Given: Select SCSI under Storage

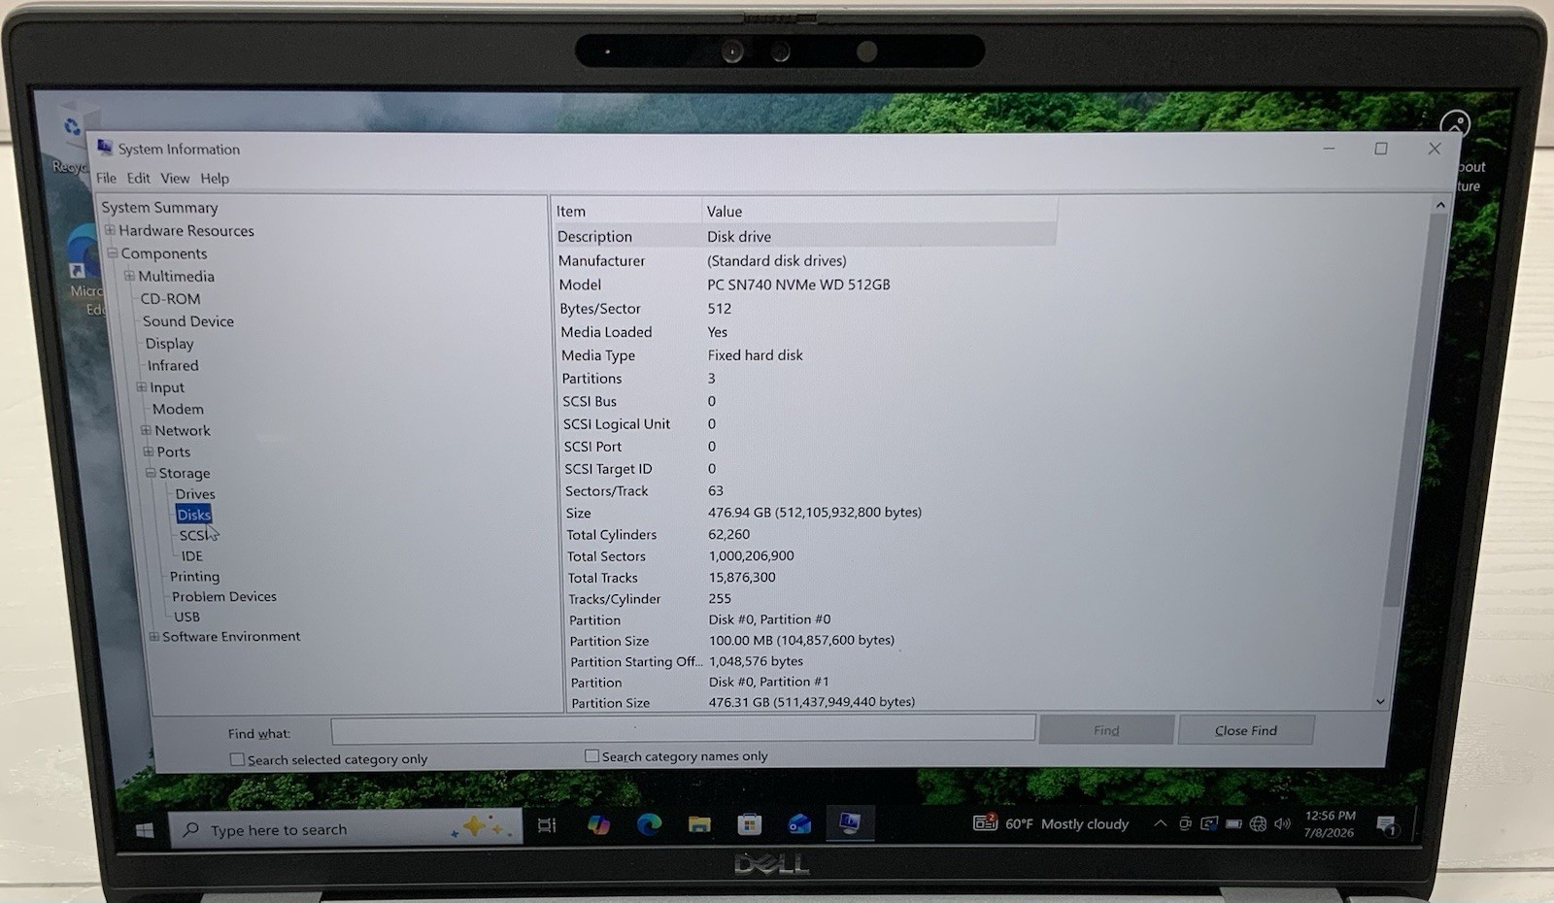Looking at the screenshot, I should pyautogui.click(x=192, y=535).
